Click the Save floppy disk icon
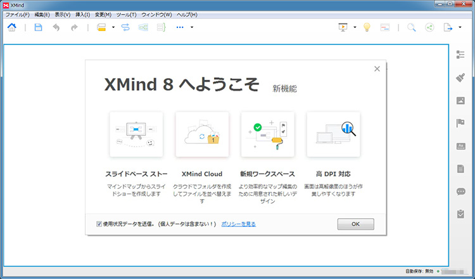Image resolution: width=475 pixels, height=279 pixels. click(38, 27)
